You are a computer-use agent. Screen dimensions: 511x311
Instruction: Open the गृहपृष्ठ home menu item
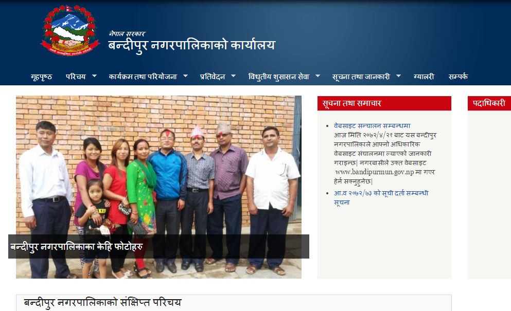[41, 77]
